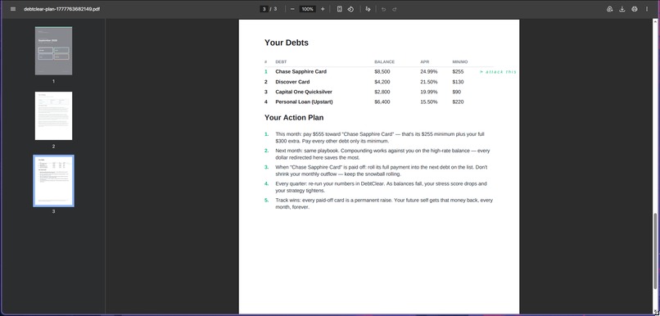Click the DEBT column header
The image size is (660, 316).
pos(281,62)
